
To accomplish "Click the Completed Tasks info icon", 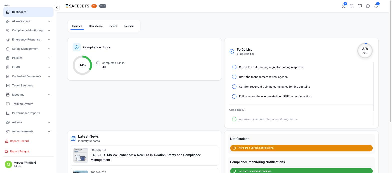I will pos(98,63).
